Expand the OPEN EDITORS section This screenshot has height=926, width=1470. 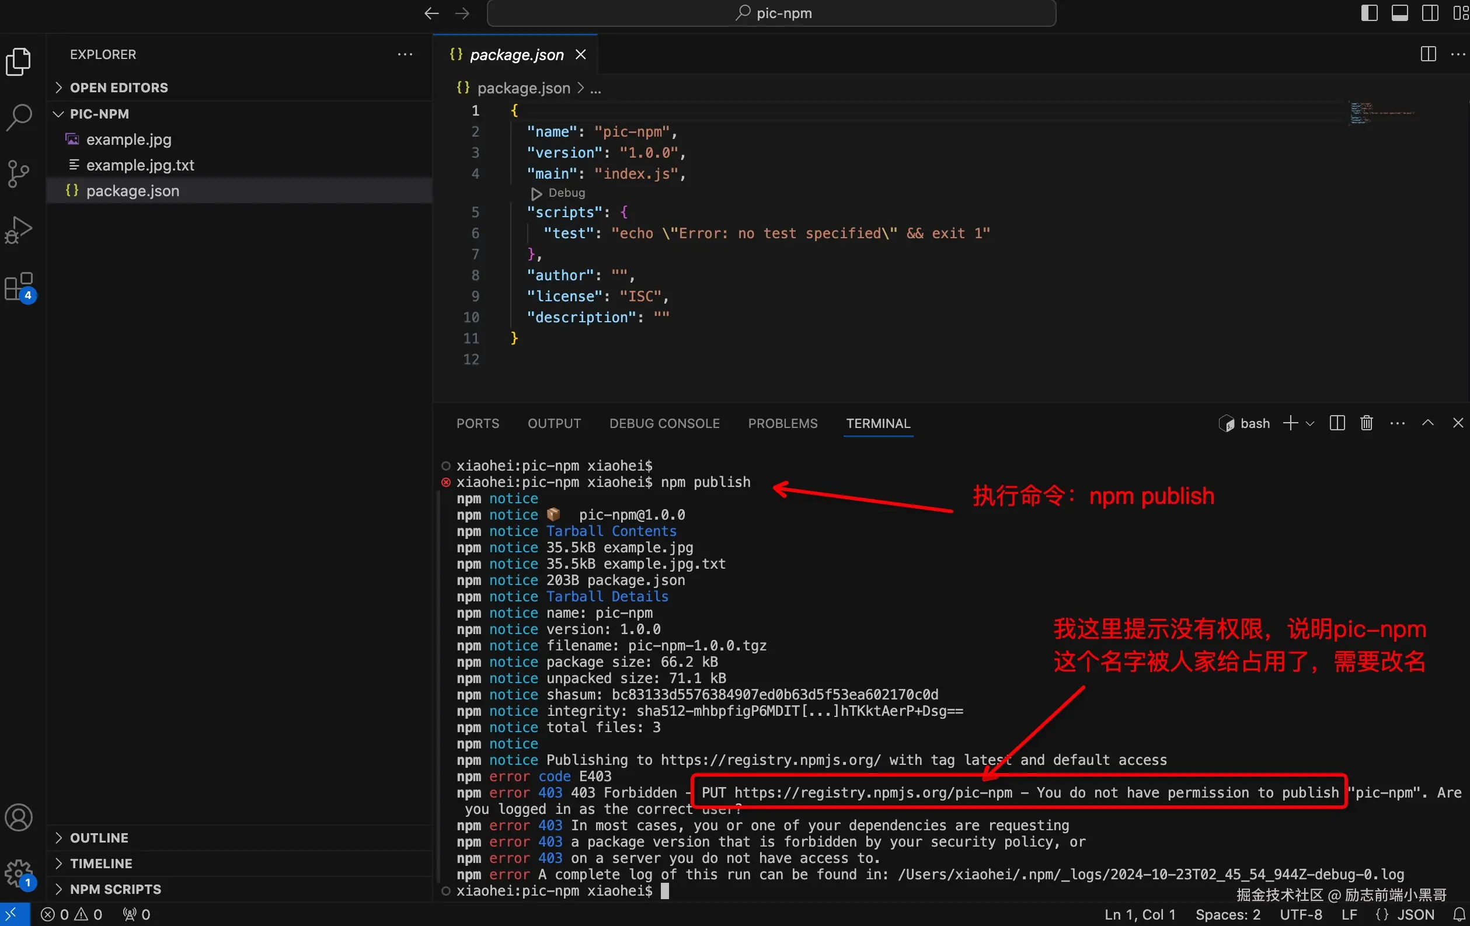coord(119,88)
